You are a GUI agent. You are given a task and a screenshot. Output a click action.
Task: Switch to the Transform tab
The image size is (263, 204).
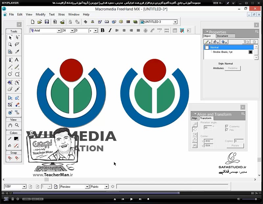coord(206,118)
